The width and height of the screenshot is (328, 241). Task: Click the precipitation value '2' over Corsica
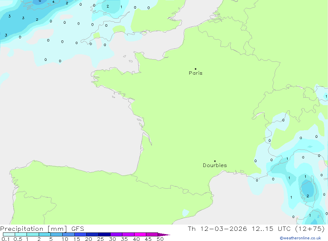[x=308, y=196]
